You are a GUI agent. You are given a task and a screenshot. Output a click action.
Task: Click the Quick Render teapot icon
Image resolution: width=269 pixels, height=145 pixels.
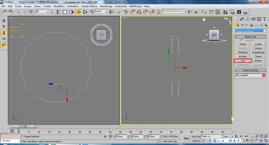click(246, 12)
